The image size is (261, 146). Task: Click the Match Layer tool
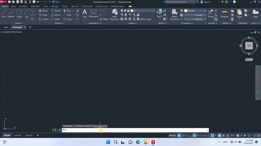144,19
